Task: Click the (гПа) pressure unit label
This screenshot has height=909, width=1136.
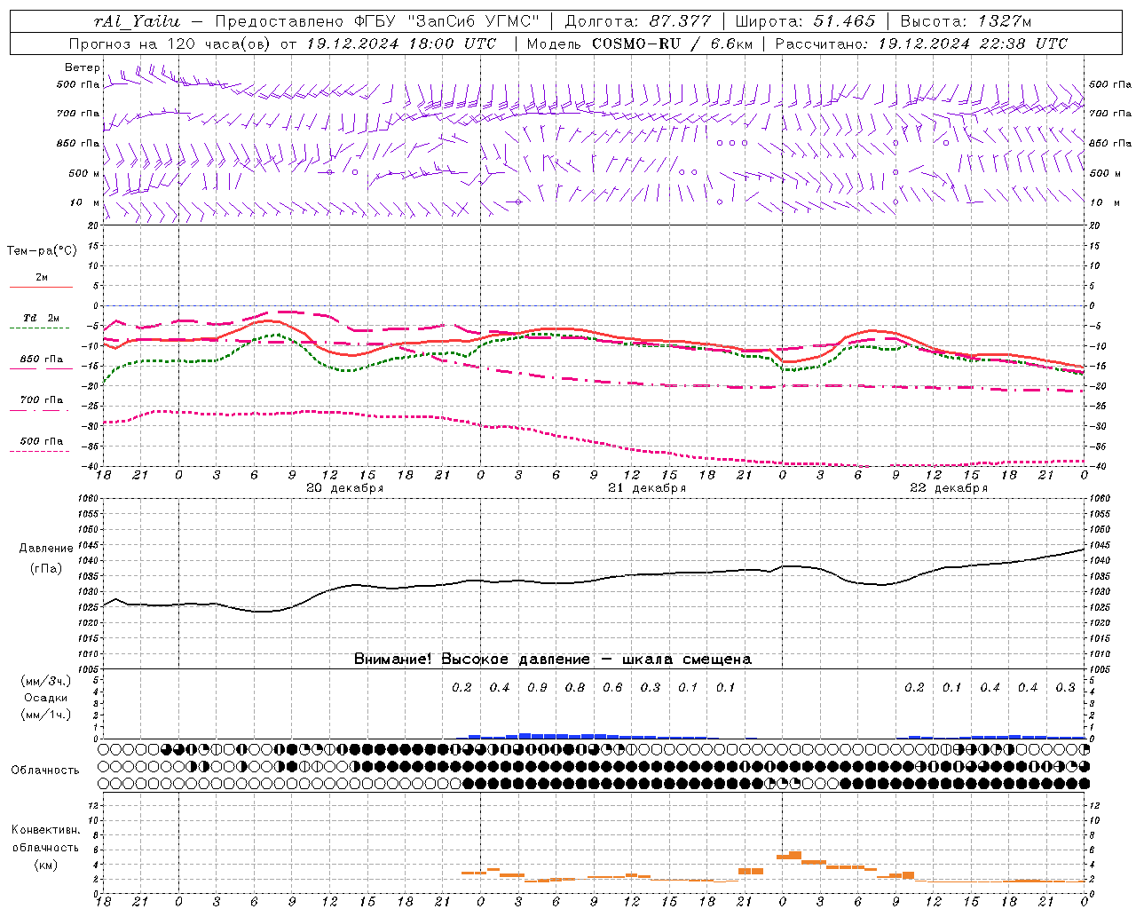Action: coord(46,569)
